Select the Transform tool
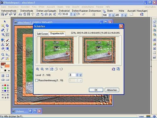The height and width of the screenshot is (118, 157). [7, 34]
